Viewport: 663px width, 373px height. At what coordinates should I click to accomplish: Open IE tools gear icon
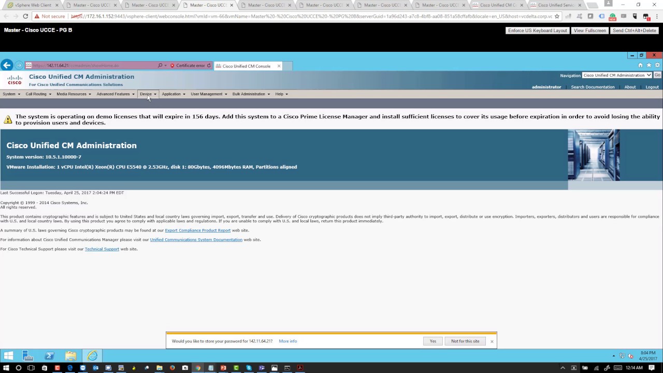(657, 65)
